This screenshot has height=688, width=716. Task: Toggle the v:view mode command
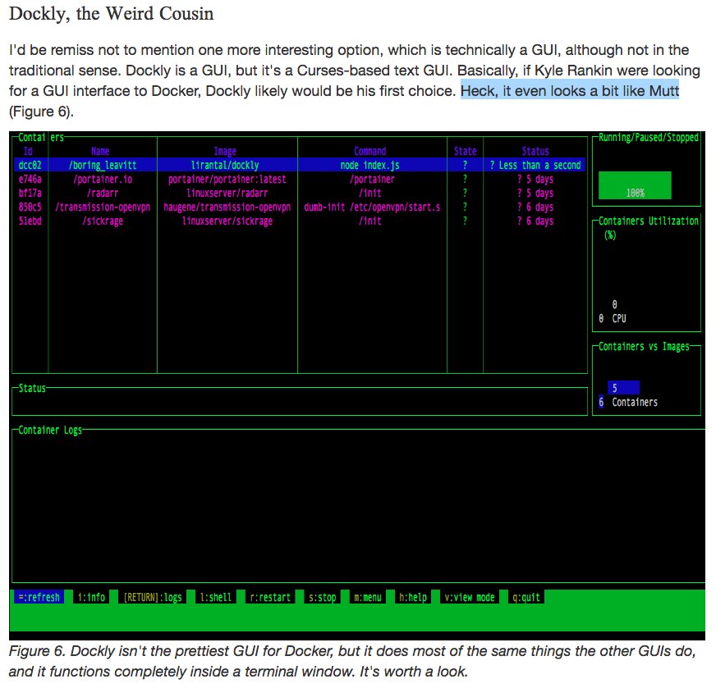pos(470,597)
